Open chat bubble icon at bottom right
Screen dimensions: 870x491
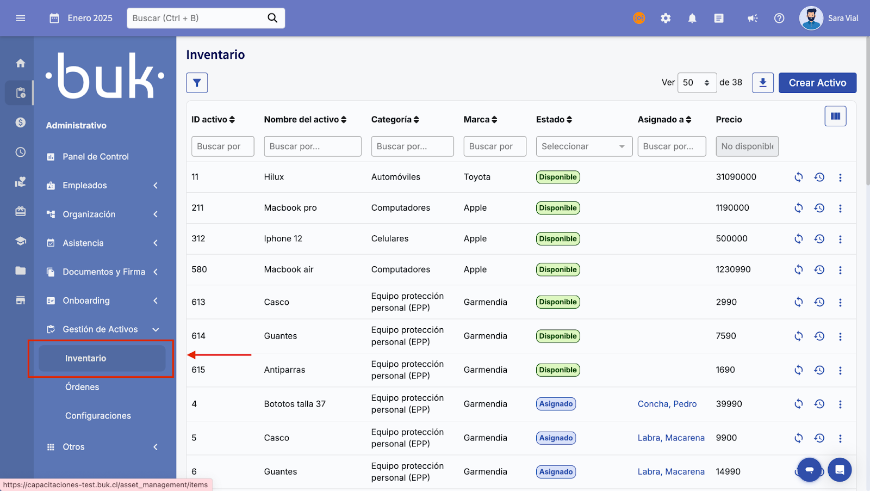840,470
